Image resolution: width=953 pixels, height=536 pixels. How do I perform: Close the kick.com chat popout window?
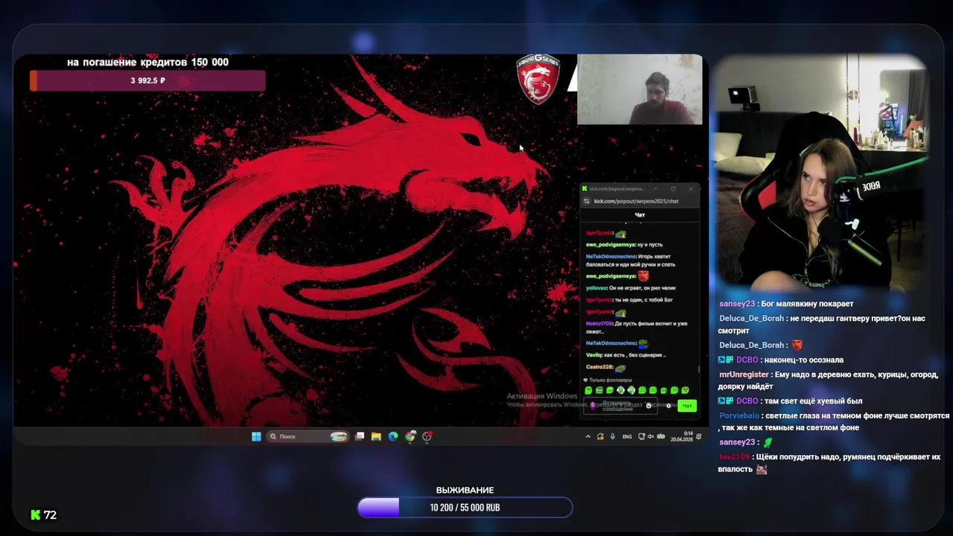pos(691,188)
